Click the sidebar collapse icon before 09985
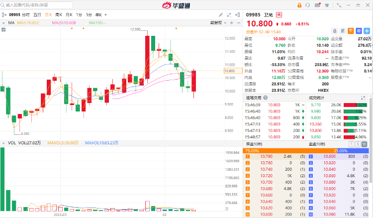The width and height of the screenshot is (373, 218). click(4, 15)
